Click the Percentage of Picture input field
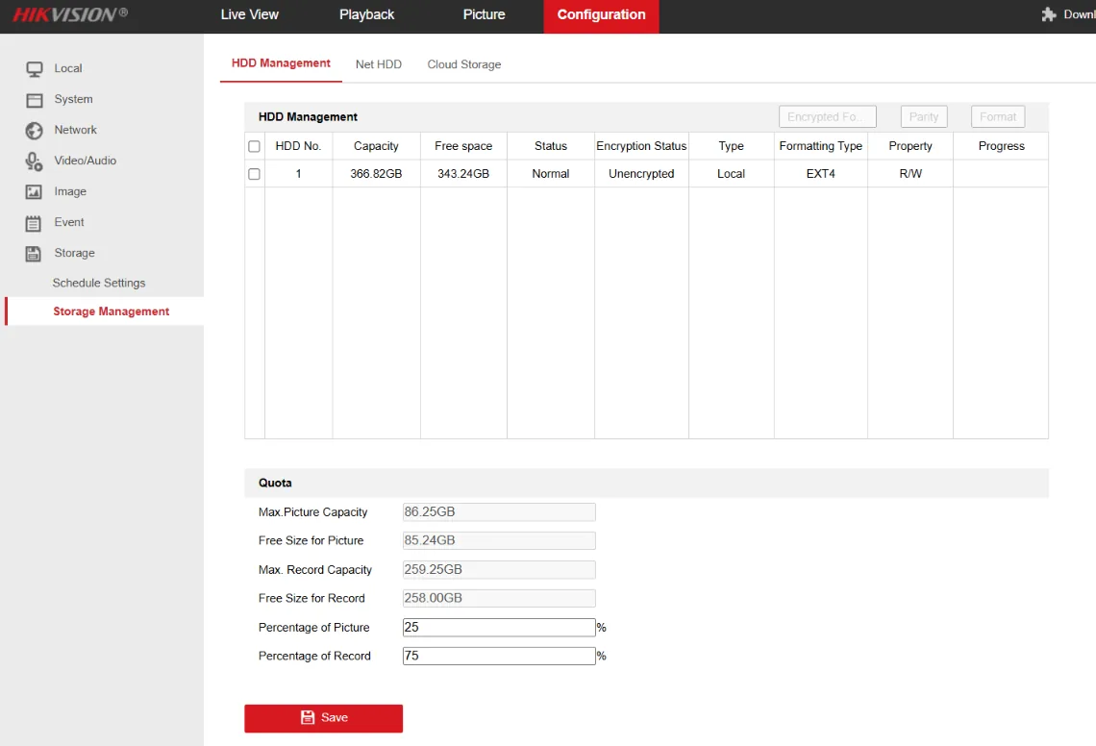Screen dimensions: 1096x746 pyautogui.click(x=499, y=627)
